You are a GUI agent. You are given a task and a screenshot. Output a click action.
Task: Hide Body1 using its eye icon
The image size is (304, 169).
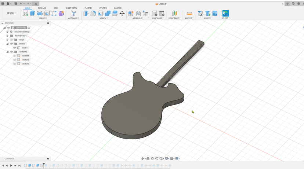[x=15, y=48]
